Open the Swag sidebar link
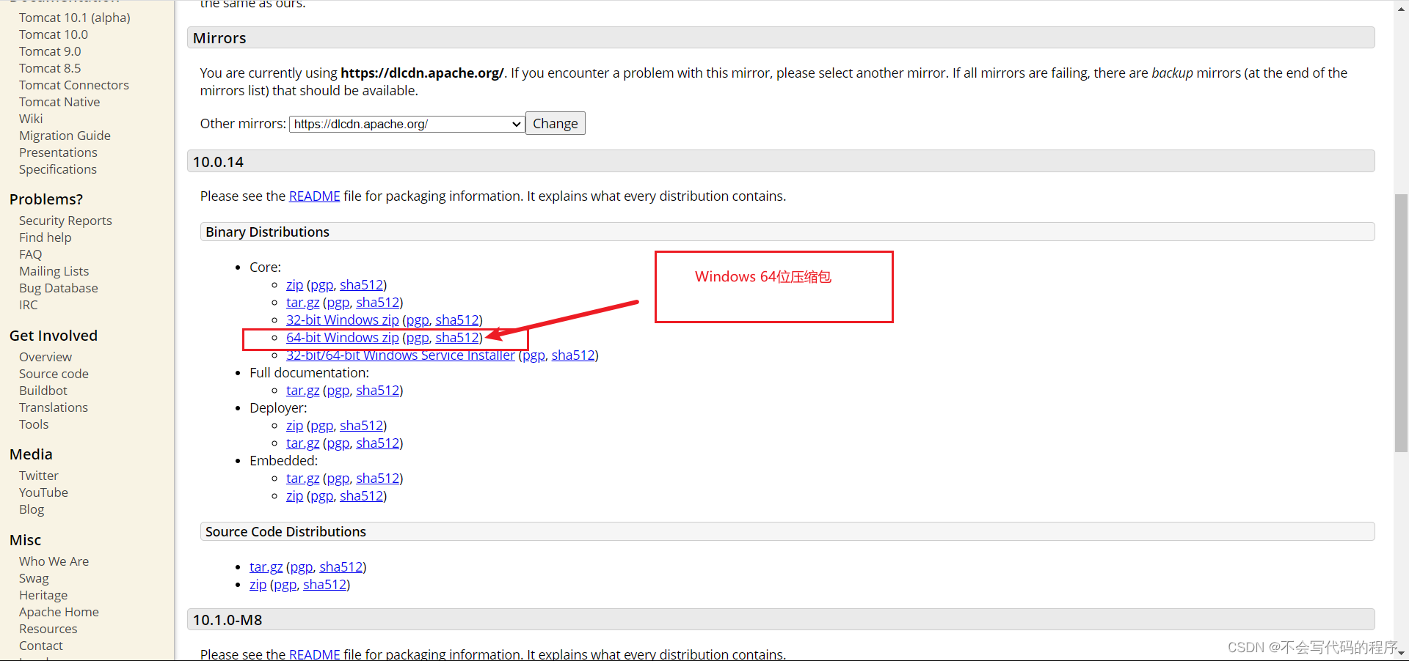The image size is (1409, 661). click(x=34, y=578)
